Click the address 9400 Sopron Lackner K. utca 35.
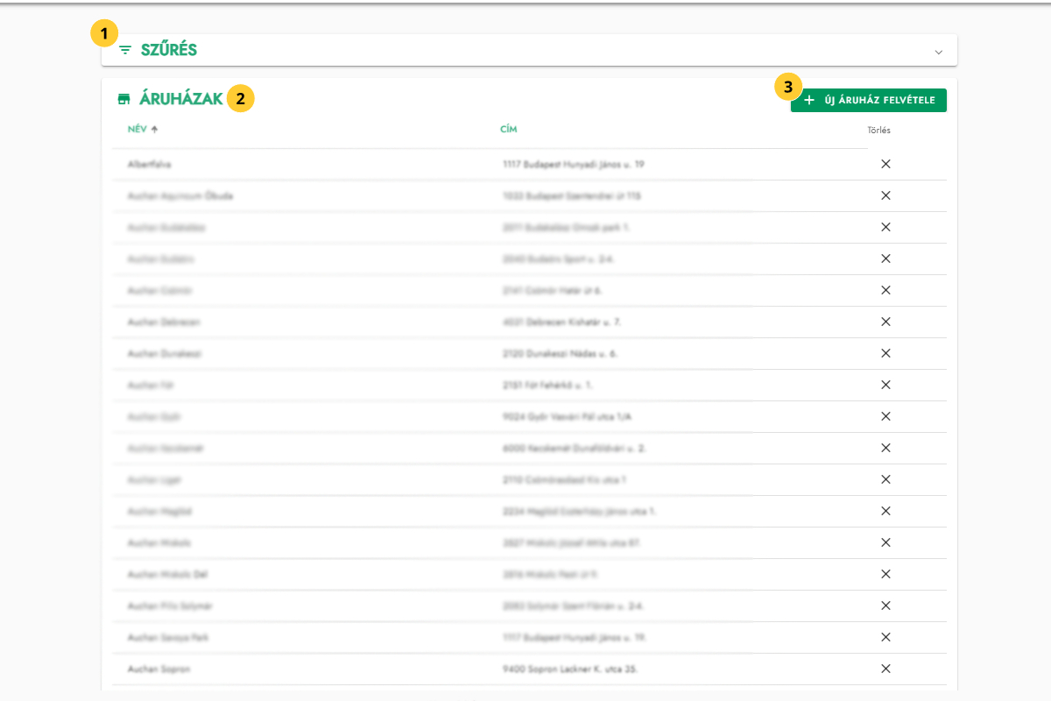The height and width of the screenshot is (701, 1051). click(570, 669)
